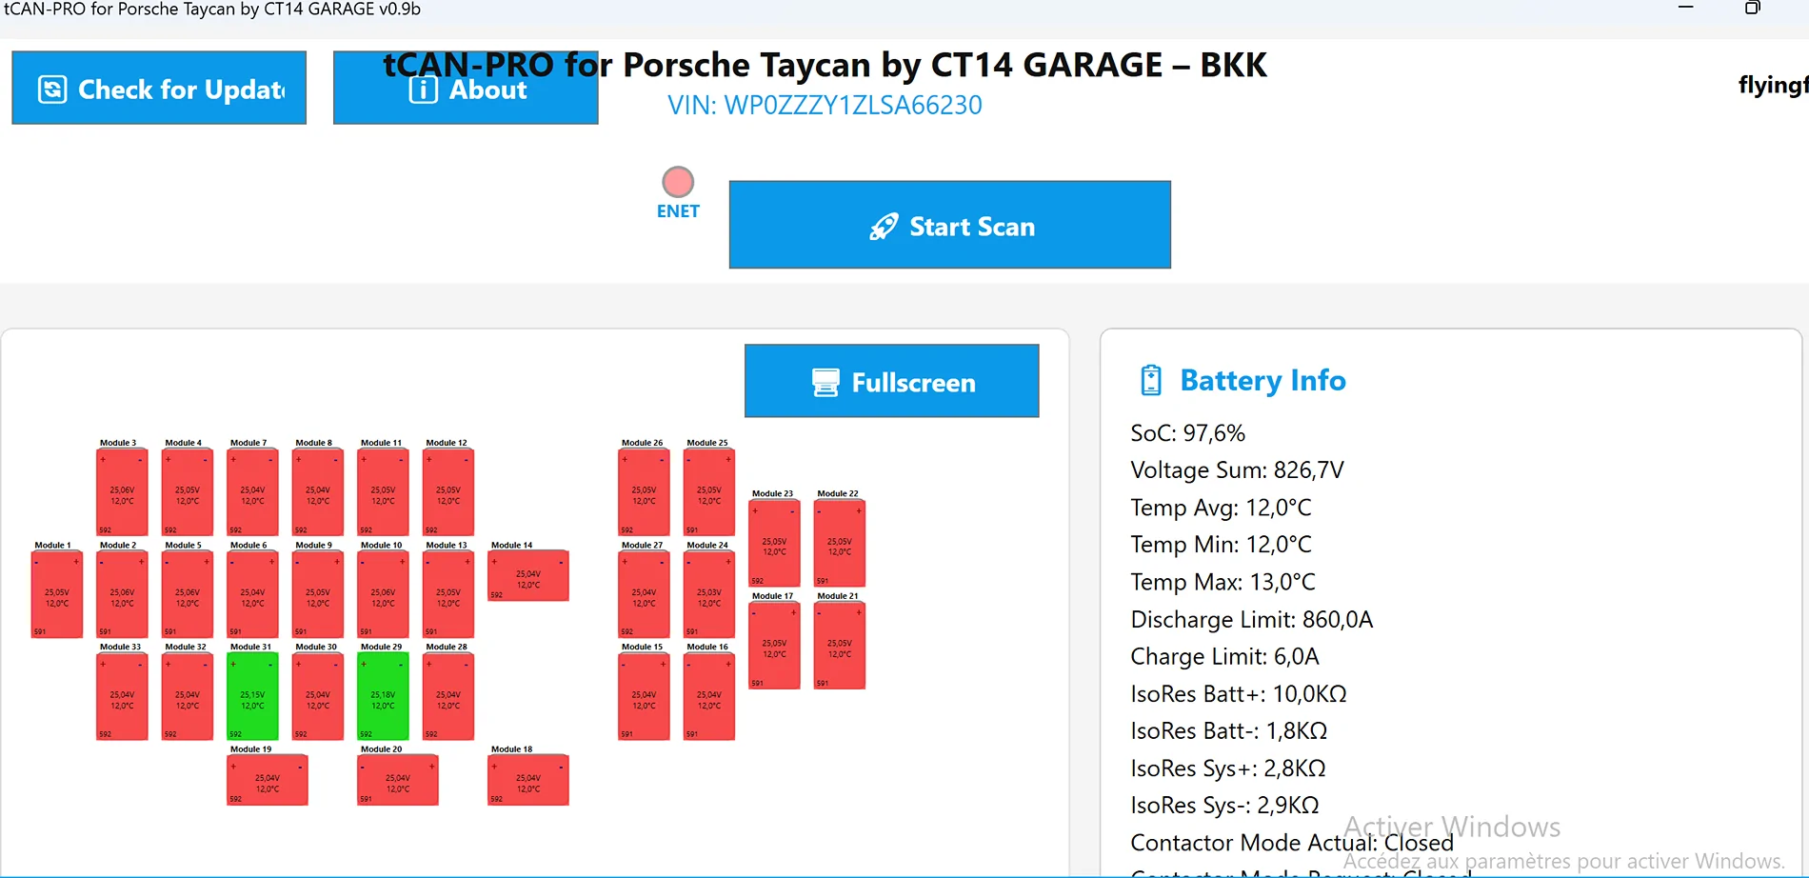The height and width of the screenshot is (878, 1809).
Task: Select the green Module 31 tile
Action: pyautogui.click(x=252, y=696)
